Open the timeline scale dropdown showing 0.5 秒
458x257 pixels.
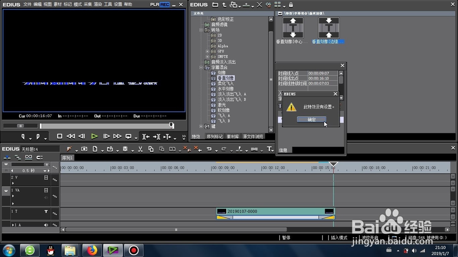click(x=45, y=171)
